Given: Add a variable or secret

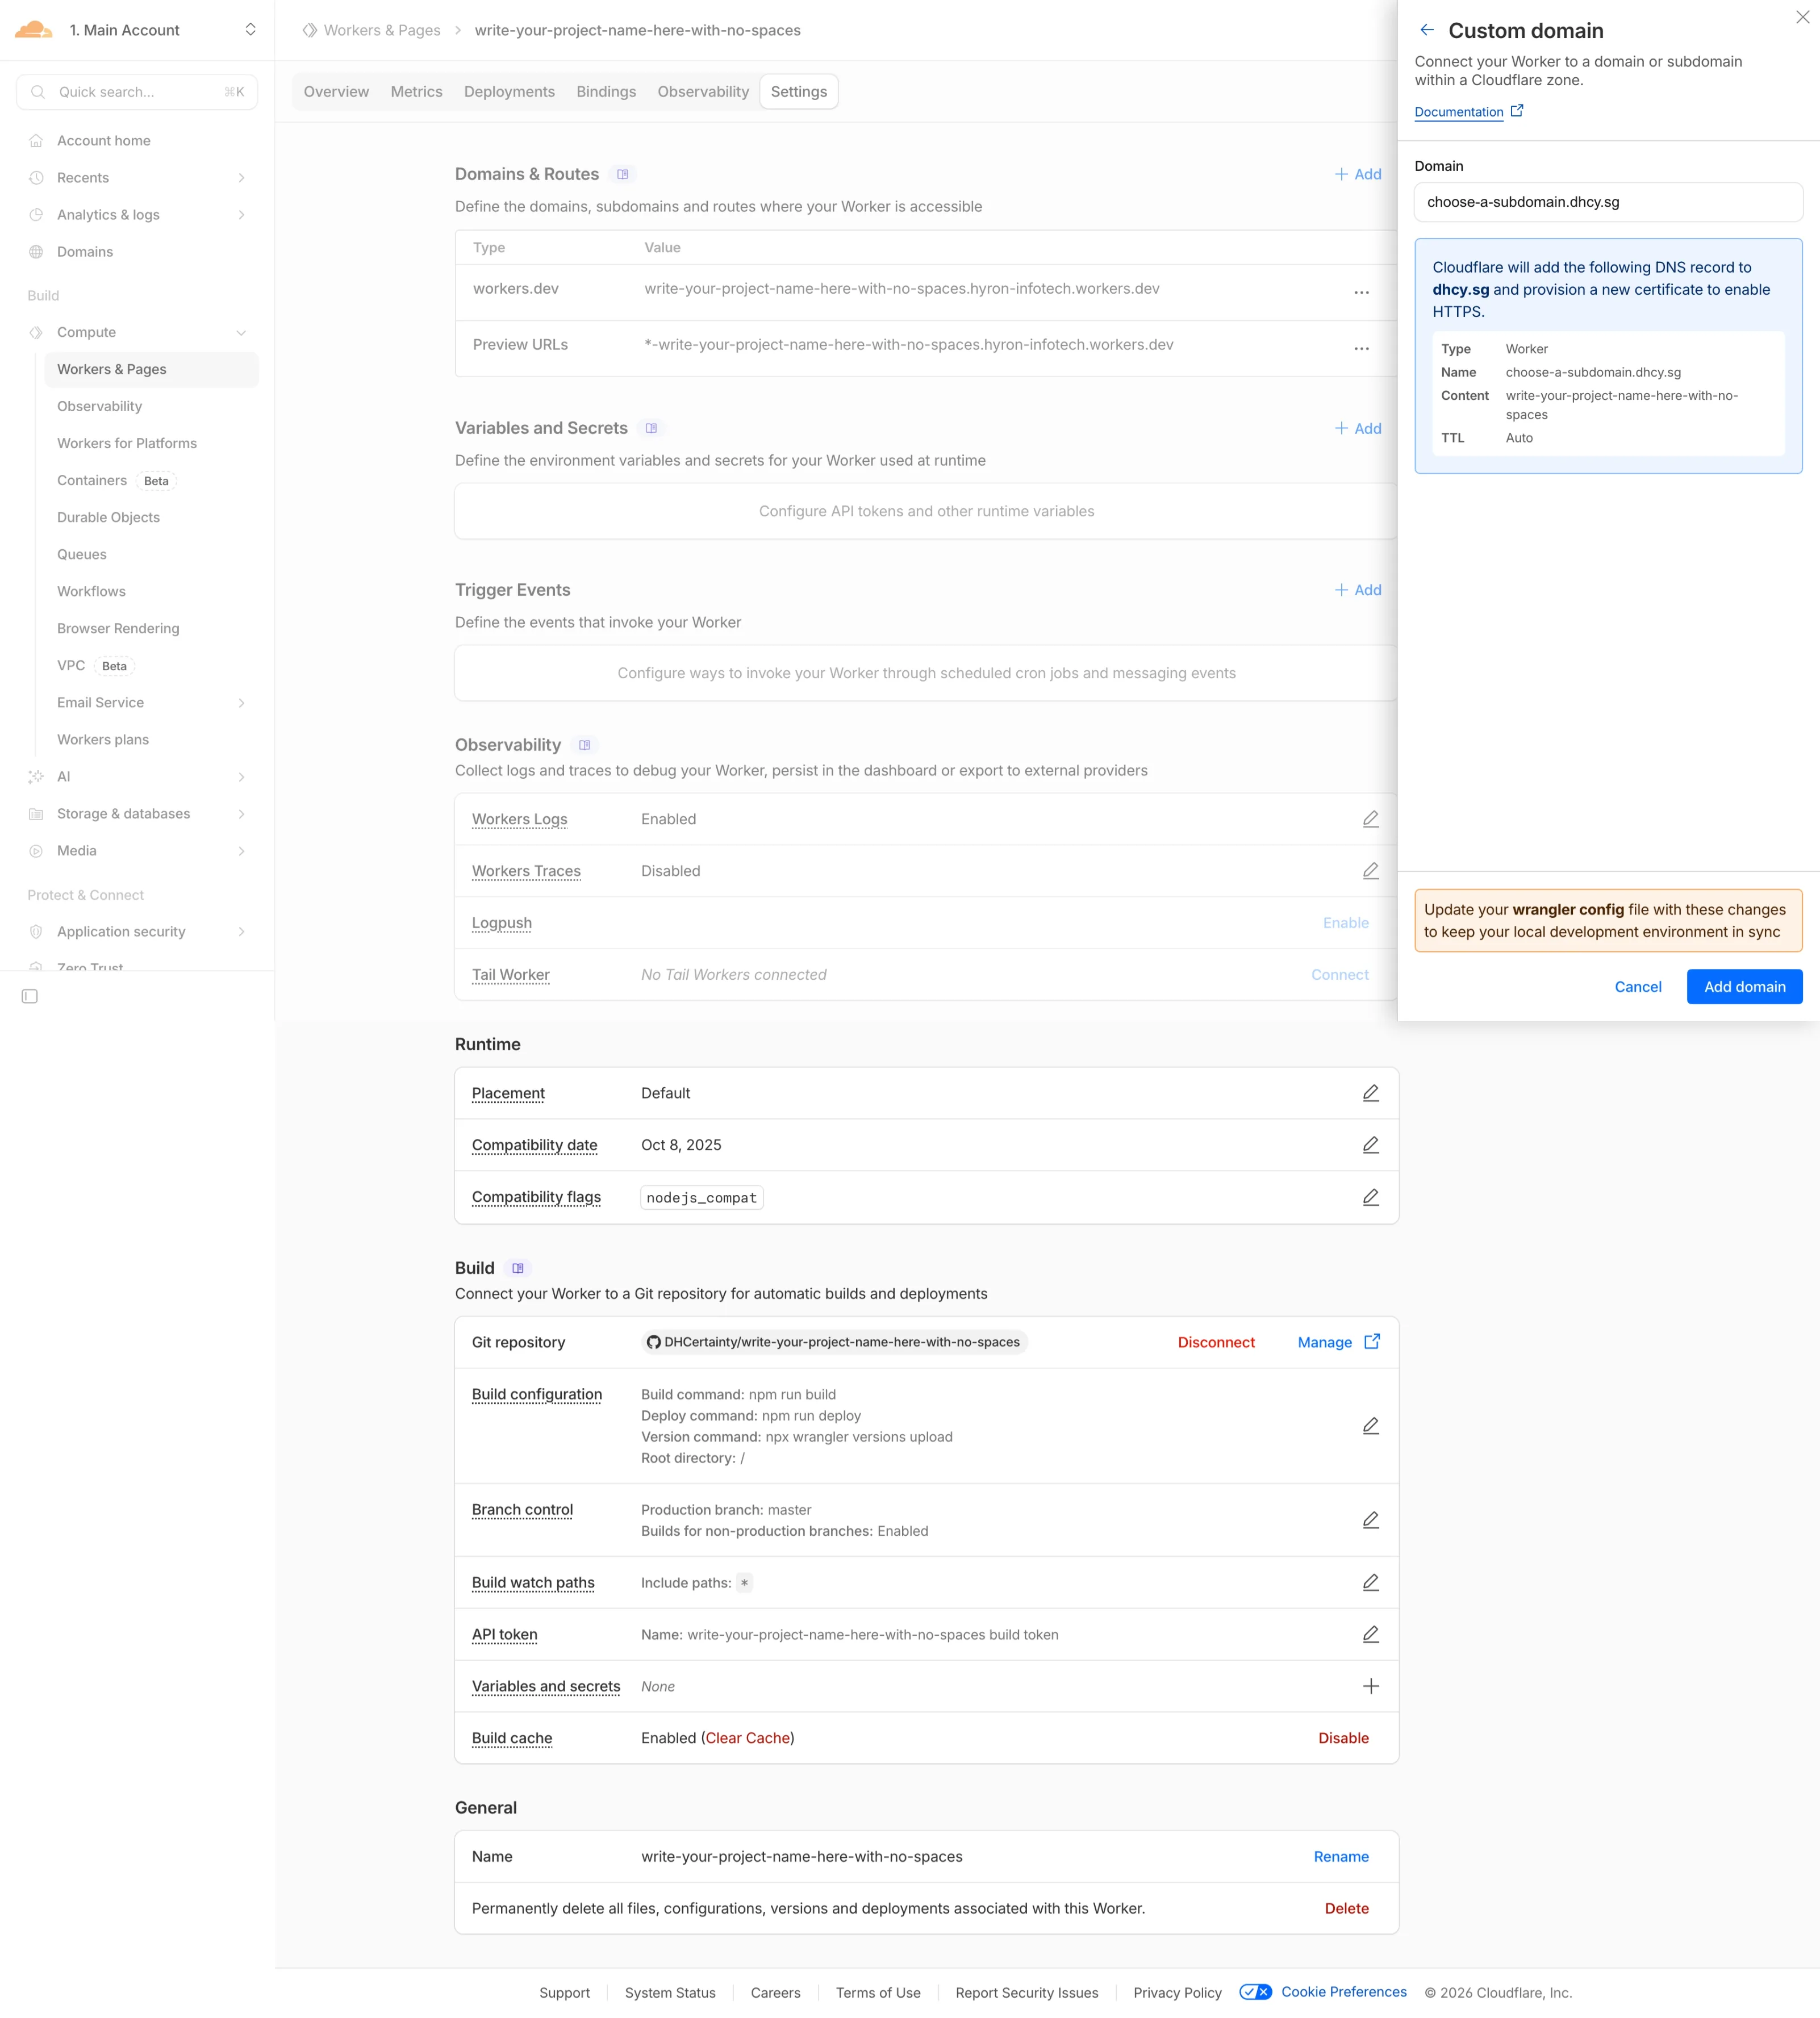Looking at the screenshot, I should 1358,428.
